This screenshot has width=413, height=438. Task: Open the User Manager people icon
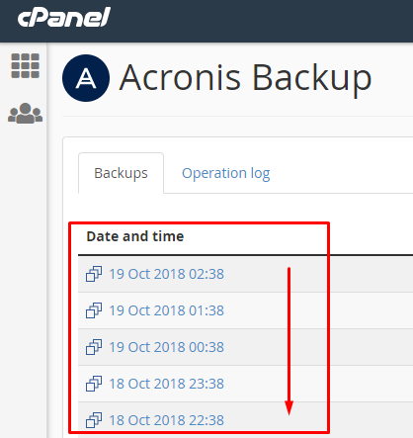(x=26, y=114)
